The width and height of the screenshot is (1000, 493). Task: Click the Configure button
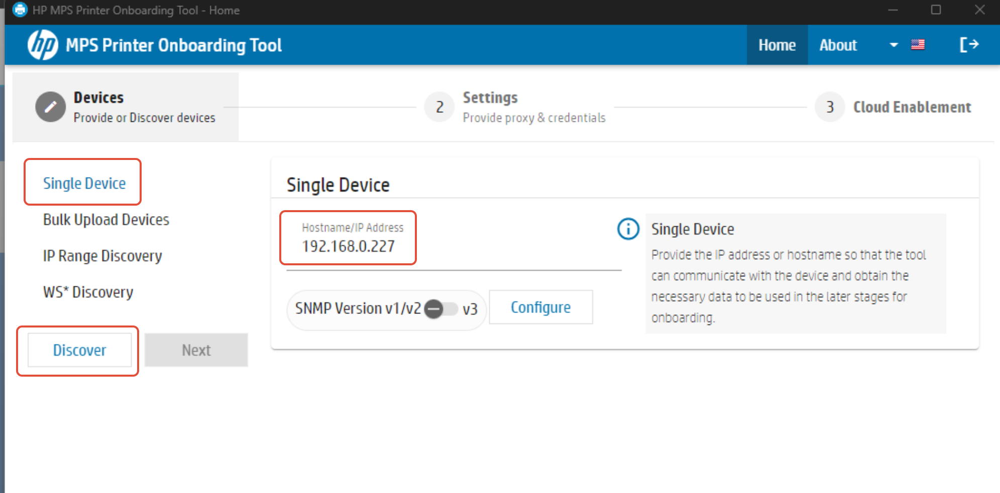click(x=541, y=307)
